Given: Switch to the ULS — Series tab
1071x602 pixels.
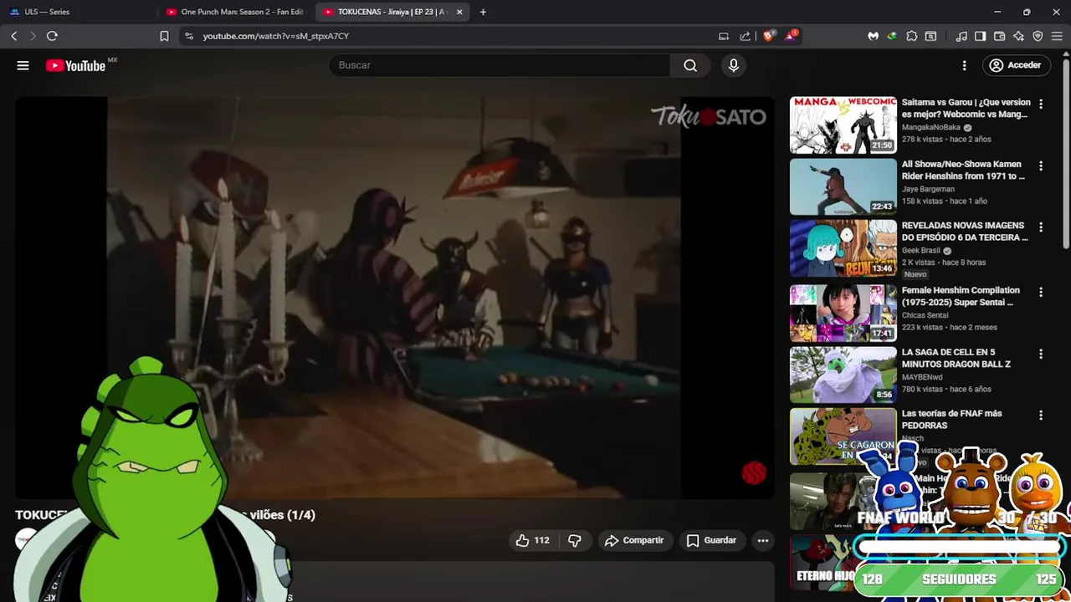Looking at the screenshot, I should [x=79, y=12].
